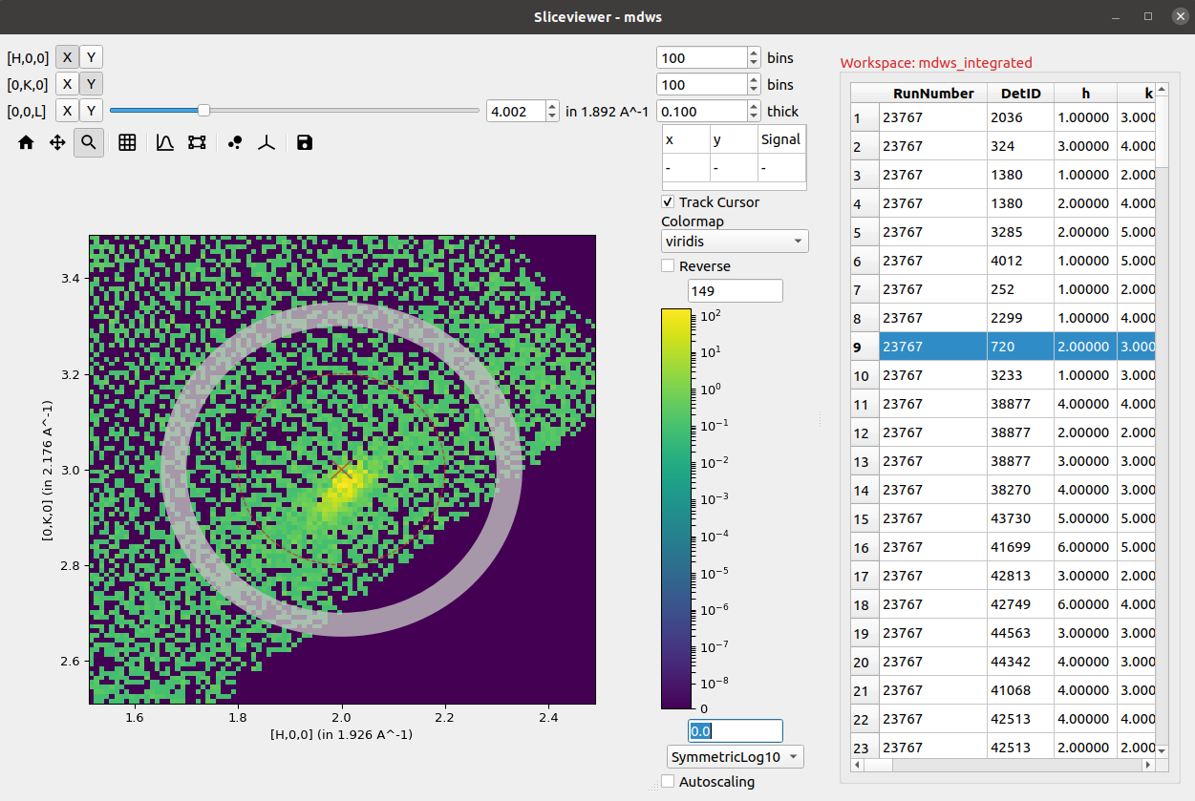Screen dimensions: 1195x801
Task: Open the viridis colormap dropdown
Action: click(x=735, y=242)
